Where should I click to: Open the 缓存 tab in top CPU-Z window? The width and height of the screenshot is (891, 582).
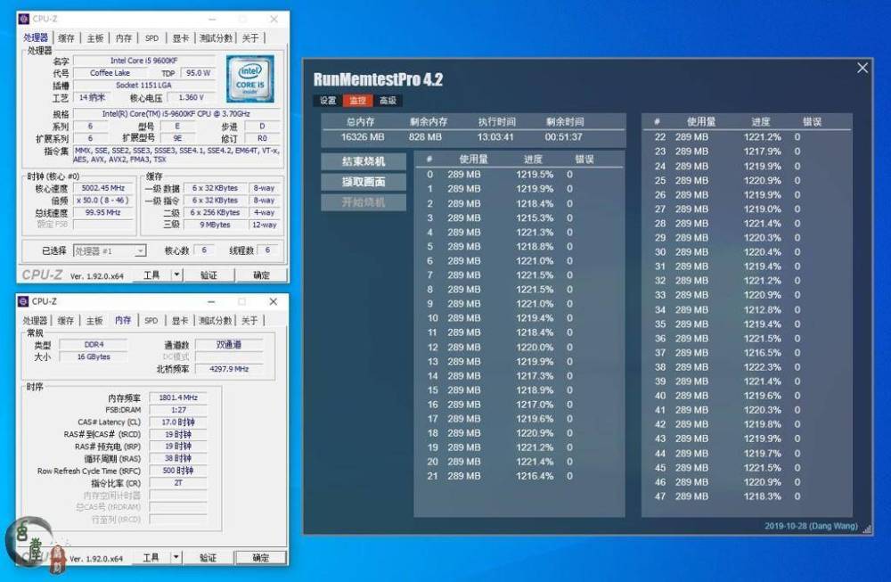pyautogui.click(x=67, y=38)
